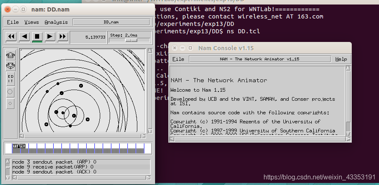
Task: Click the vertical scrollbar's up arrow in the event log
Action: point(8,161)
